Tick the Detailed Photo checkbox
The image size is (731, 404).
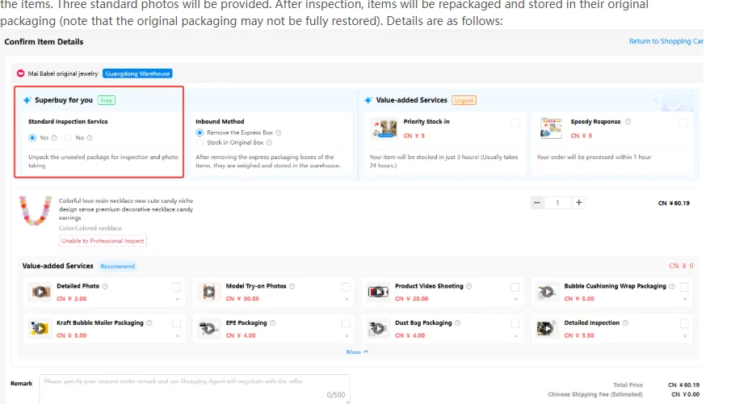[176, 287]
